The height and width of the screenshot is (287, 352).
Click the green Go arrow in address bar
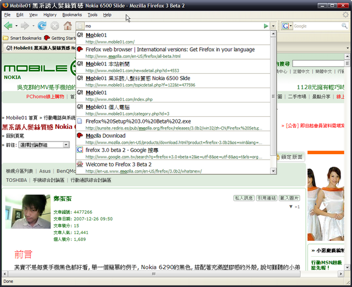266,26
